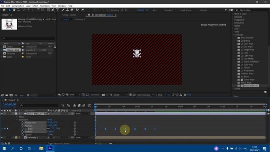This screenshot has height=152, width=270.
Task: Open the Active Camera dropdown
Action: (145, 95)
